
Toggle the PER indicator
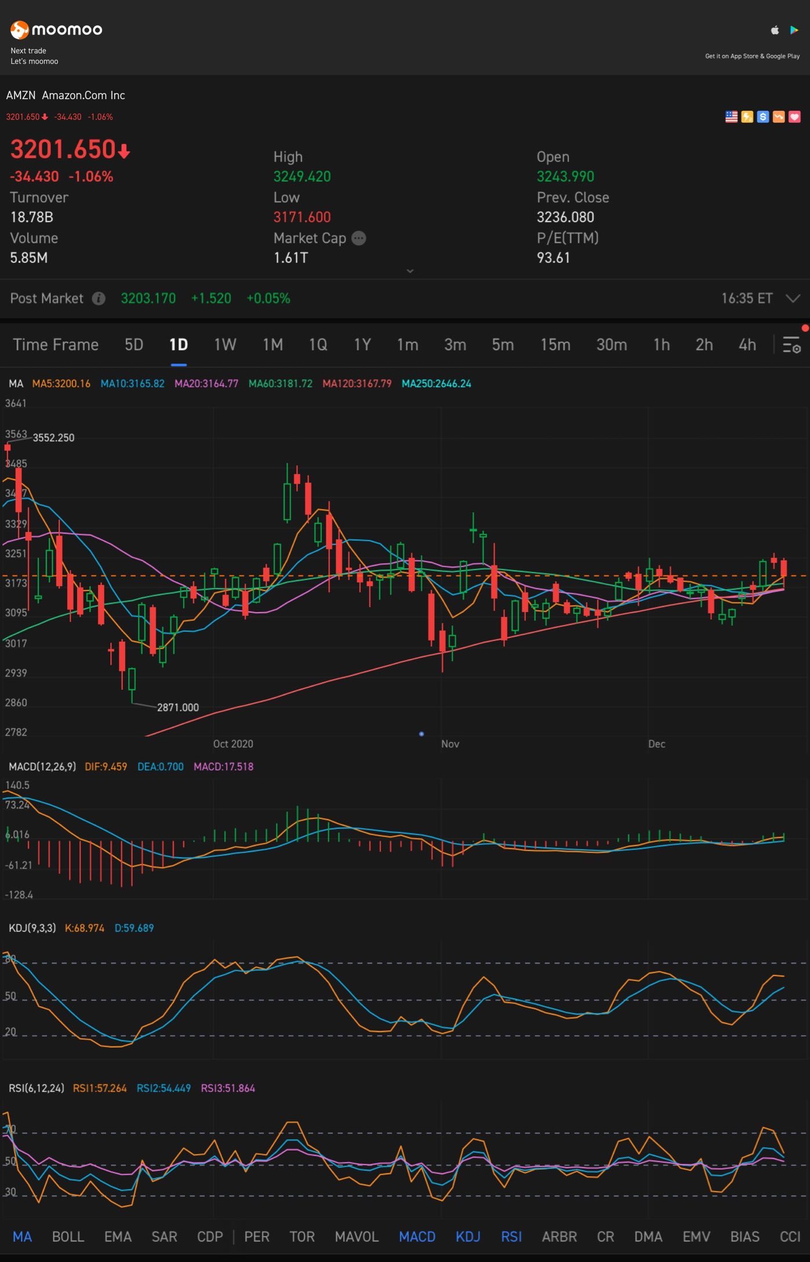click(257, 1236)
